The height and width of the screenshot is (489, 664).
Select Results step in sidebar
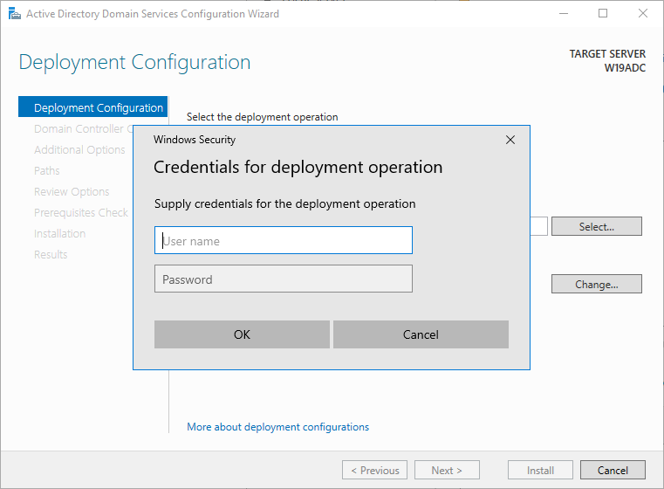coord(51,254)
